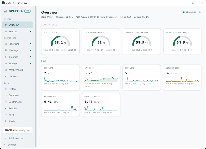Select the Overview item in sidebar
The image size is (206, 149).
18,25
